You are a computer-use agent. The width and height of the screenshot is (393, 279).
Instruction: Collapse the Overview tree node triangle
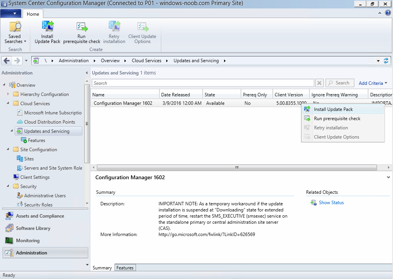[4, 85]
